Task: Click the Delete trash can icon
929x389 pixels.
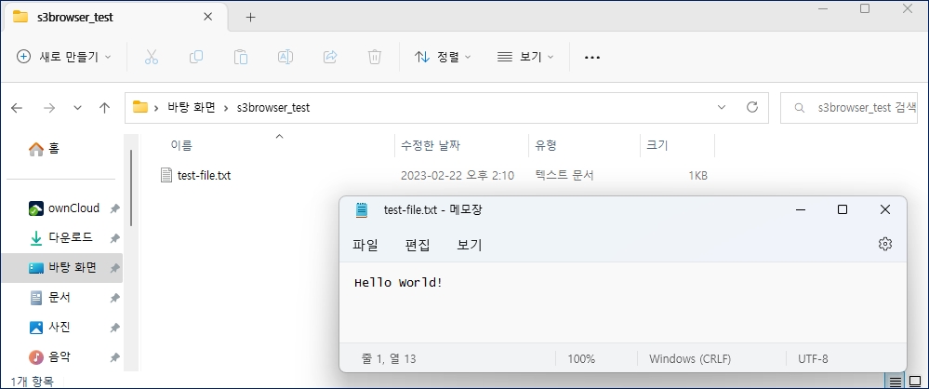Action: pos(375,57)
